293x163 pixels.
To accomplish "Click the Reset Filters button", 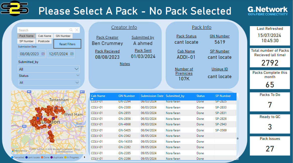I will [x=67, y=44].
